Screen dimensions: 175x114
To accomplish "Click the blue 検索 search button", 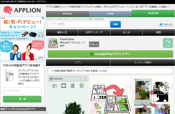I will point(116,24).
